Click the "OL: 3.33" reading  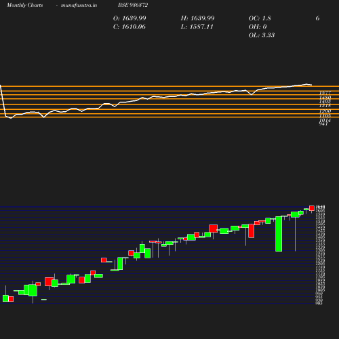[262, 35]
